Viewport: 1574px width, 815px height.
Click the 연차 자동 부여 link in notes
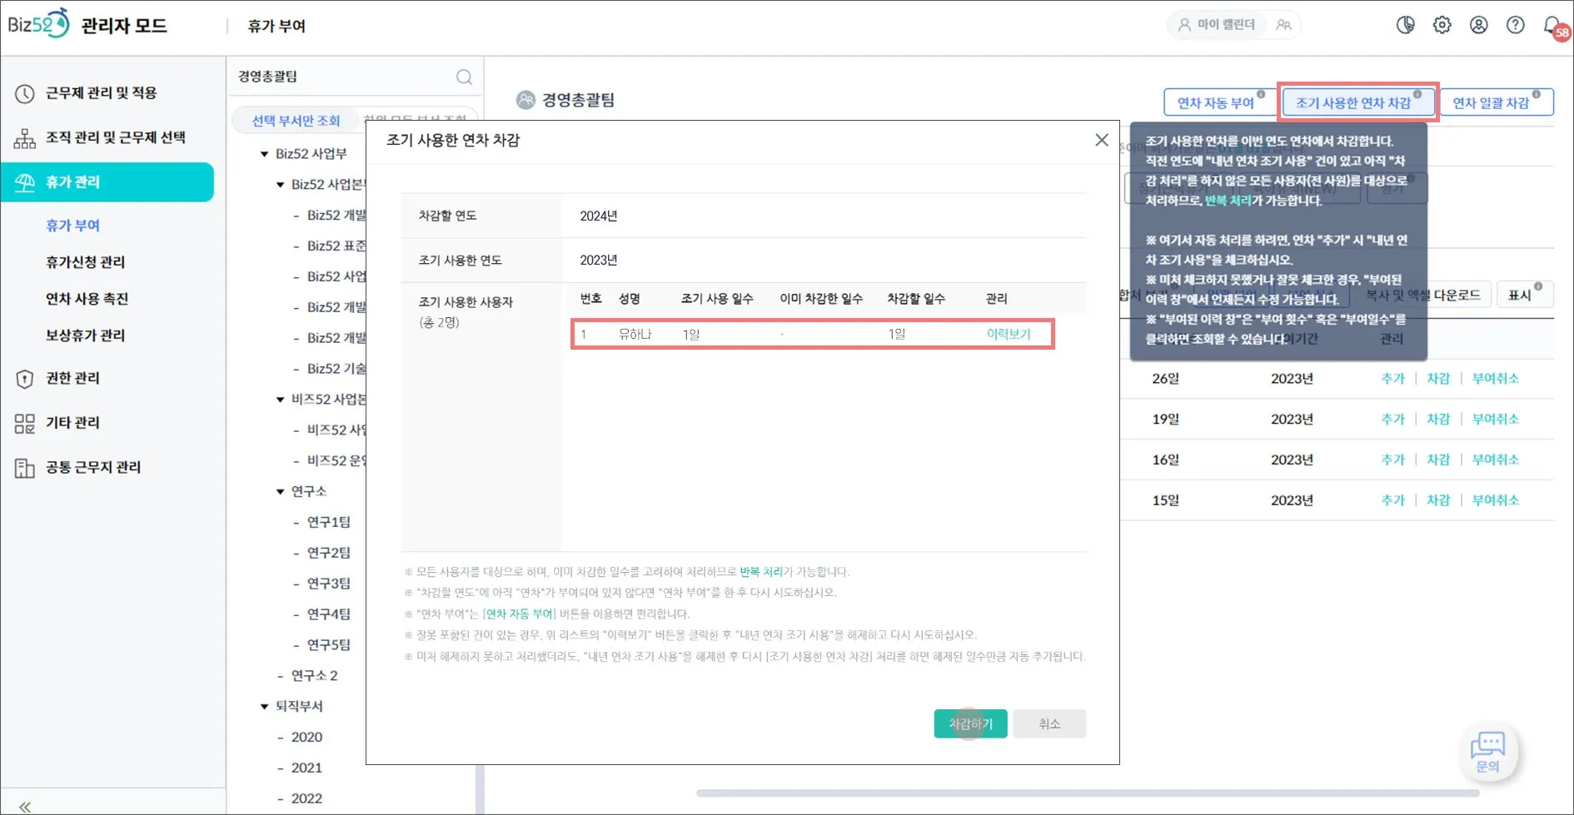[x=519, y=614]
